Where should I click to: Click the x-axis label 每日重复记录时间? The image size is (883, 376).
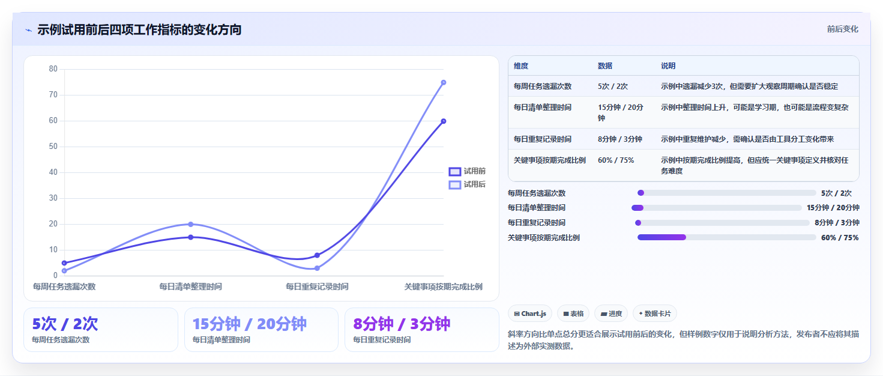(x=317, y=287)
